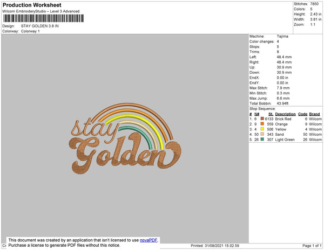Select the Sand color swatch
This screenshot has width=324, height=250.
point(262,134)
